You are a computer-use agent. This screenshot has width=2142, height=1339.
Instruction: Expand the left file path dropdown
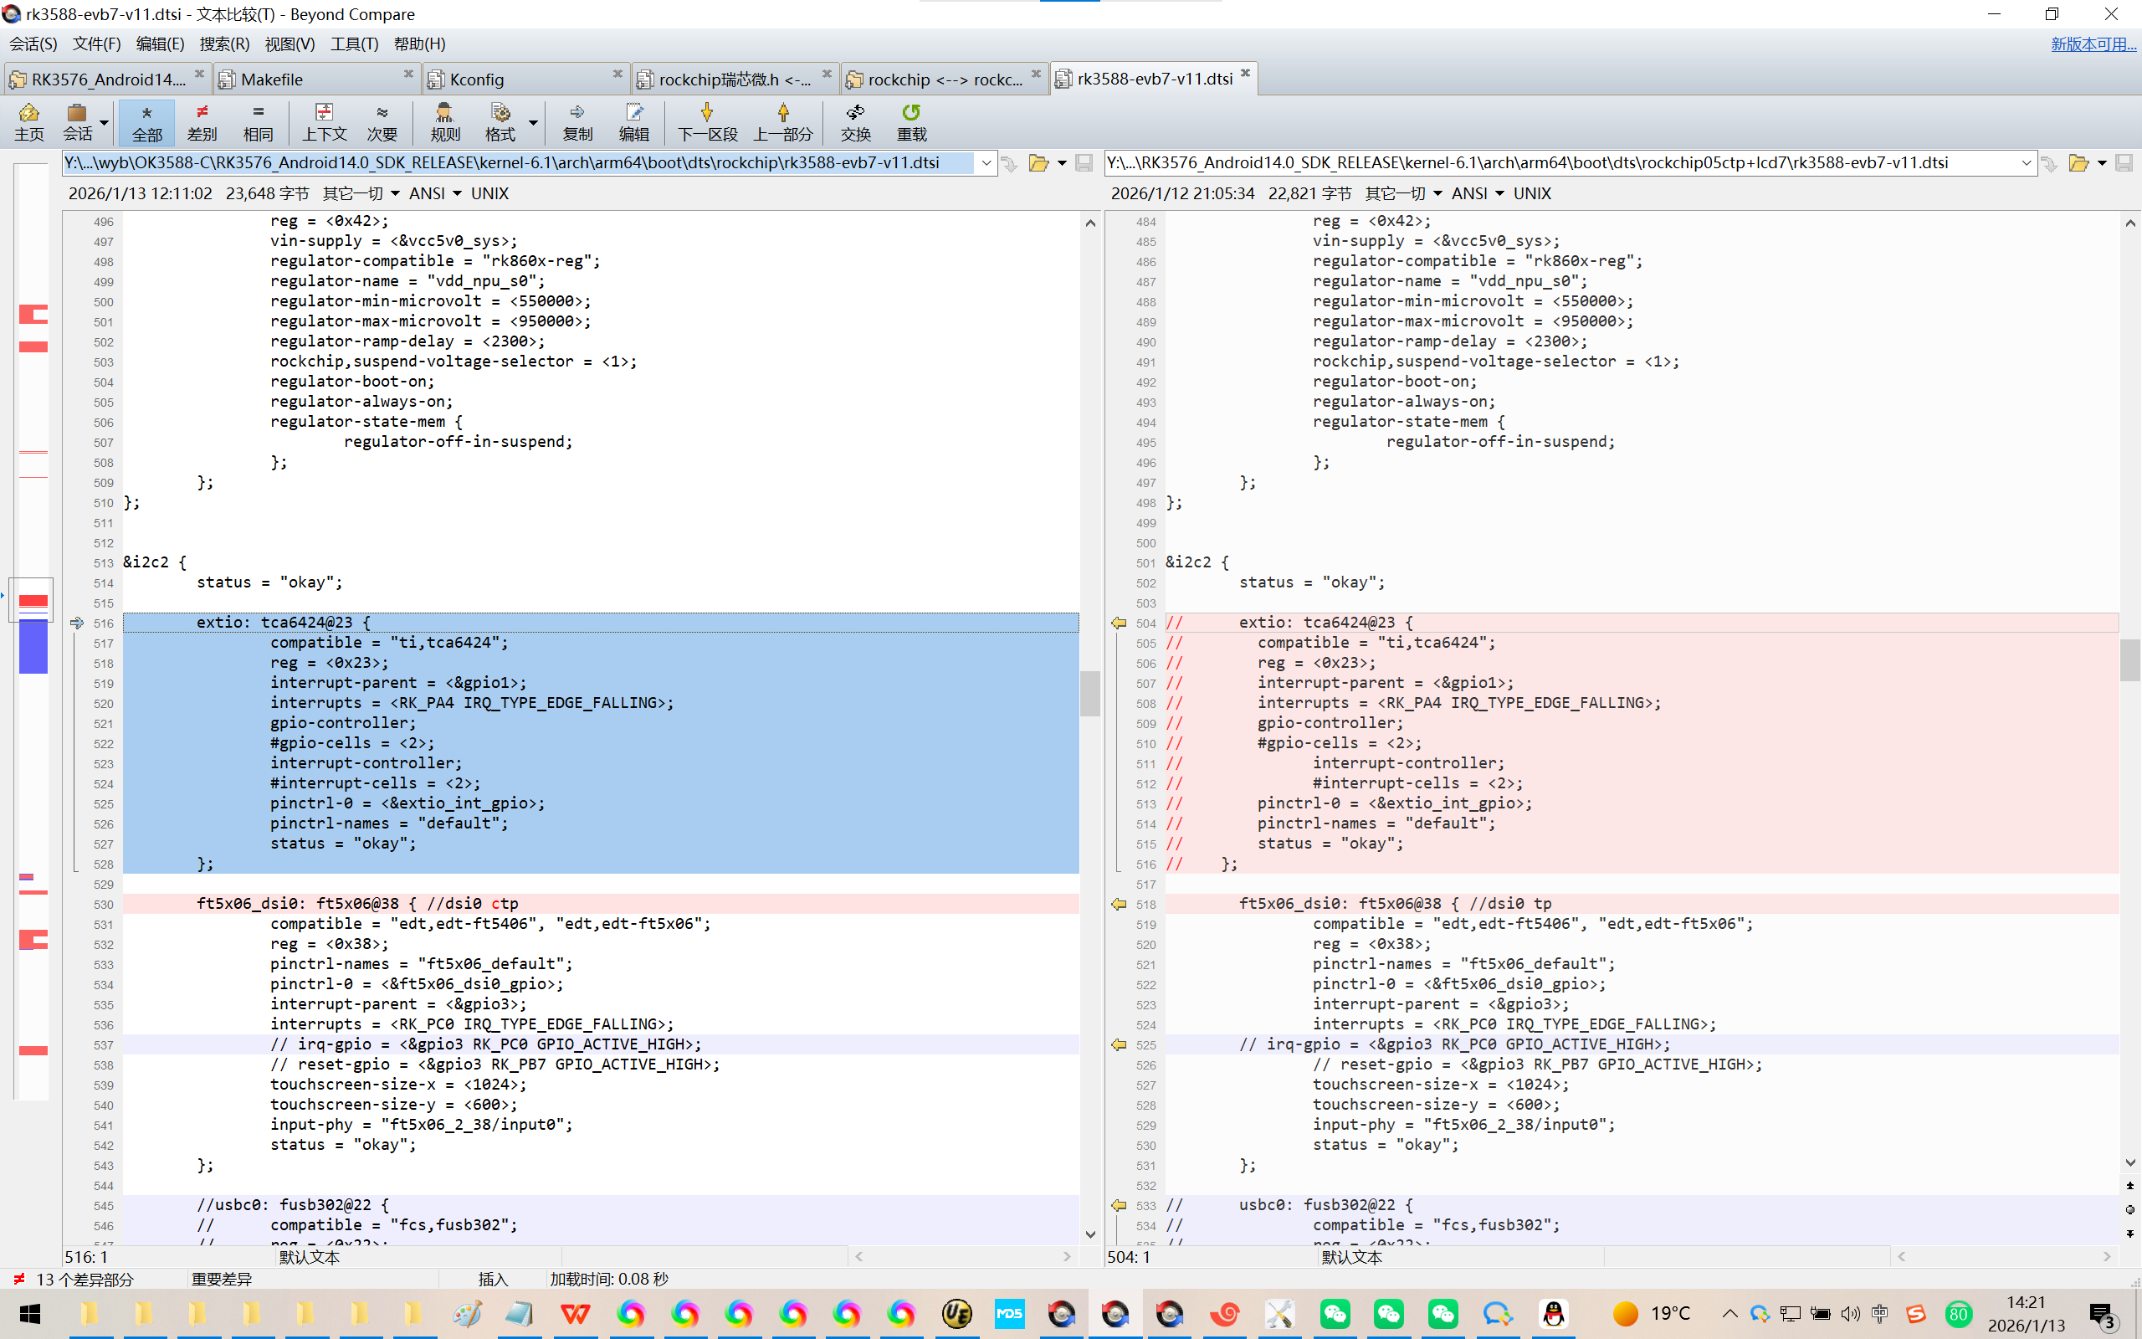pos(986,163)
